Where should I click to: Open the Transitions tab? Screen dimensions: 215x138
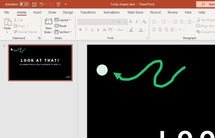(x=88, y=13)
